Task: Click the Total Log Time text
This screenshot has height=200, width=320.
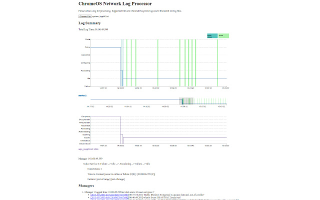Action: [x=93, y=29]
